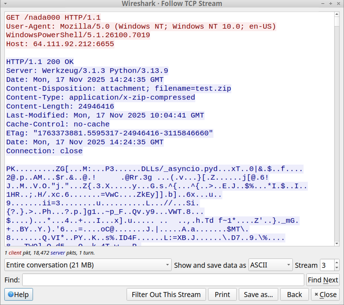This screenshot has width=344, height=305.
Task: Click Filter Out This Stream
Action: [166, 294]
